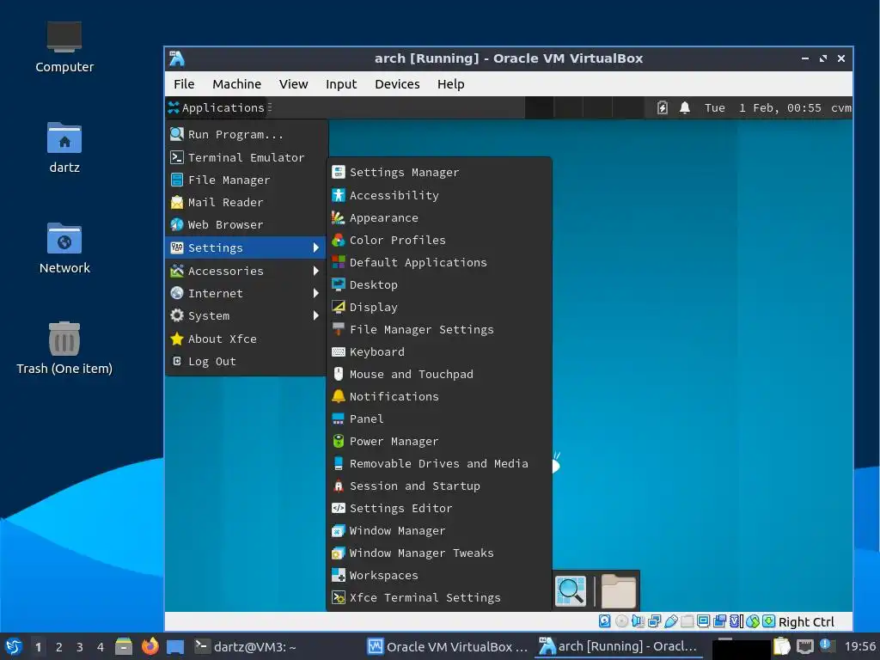
Task: Click Session and Startup icon
Action: pyautogui.click(x=339, y=486)
